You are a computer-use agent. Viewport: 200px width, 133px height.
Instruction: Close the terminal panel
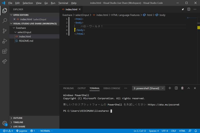pyautogui.click(x=195, y=88)
